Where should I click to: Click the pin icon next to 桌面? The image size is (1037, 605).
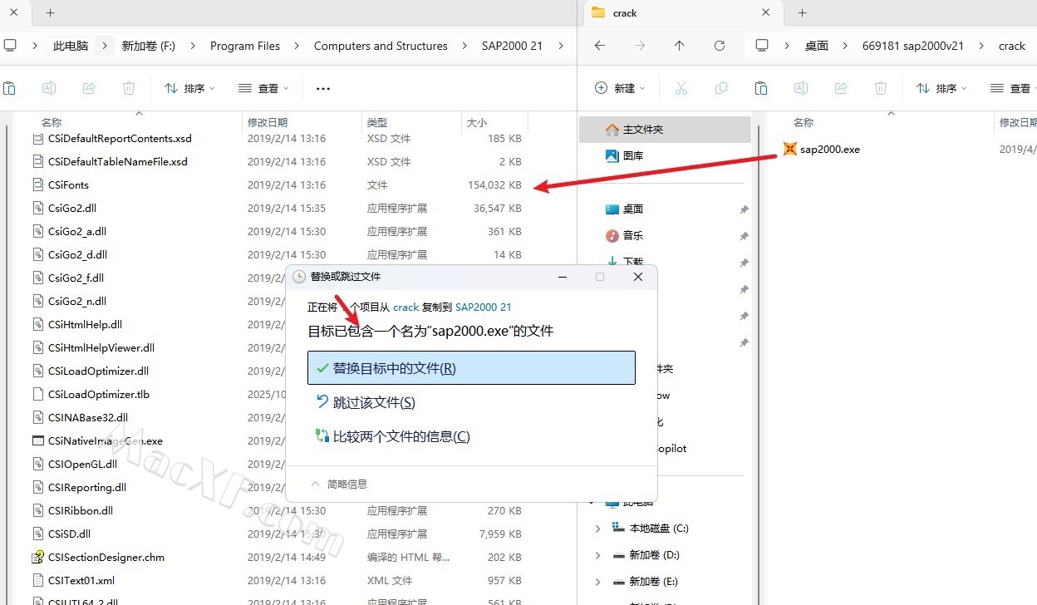coord(744,209)
